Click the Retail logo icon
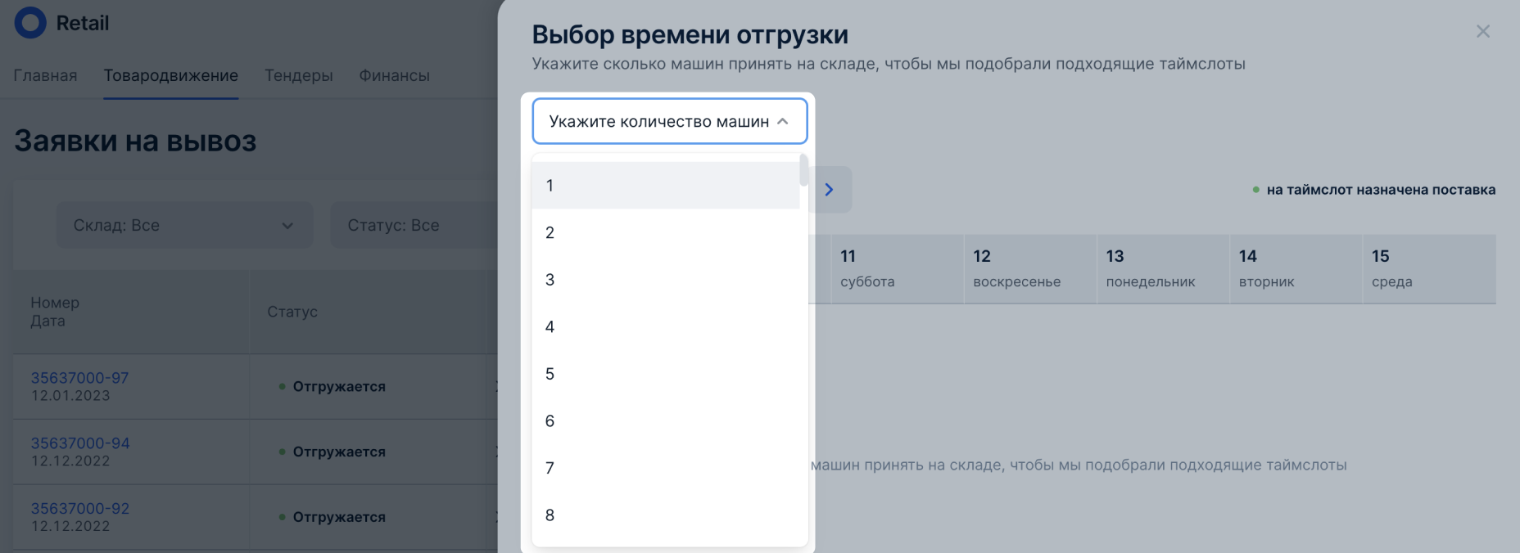The image size is (1520, 553). [30, 23]
